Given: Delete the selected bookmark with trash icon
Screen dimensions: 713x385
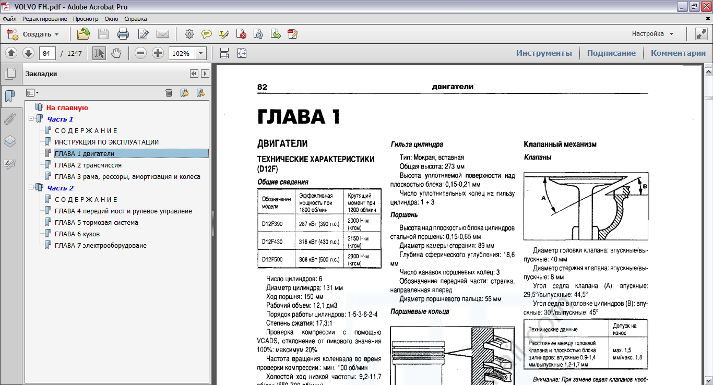Looking at the screenshot, I should tap(169, 92).
